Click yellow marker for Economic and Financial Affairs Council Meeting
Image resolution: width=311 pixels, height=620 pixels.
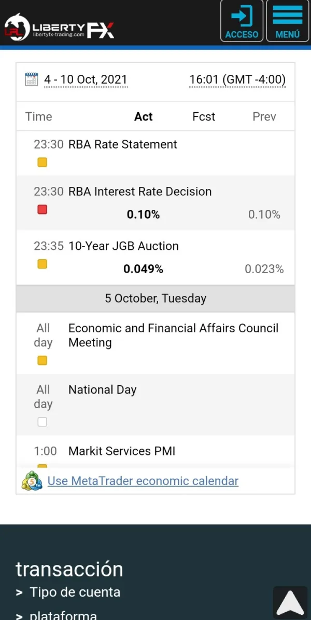(43, 360)
